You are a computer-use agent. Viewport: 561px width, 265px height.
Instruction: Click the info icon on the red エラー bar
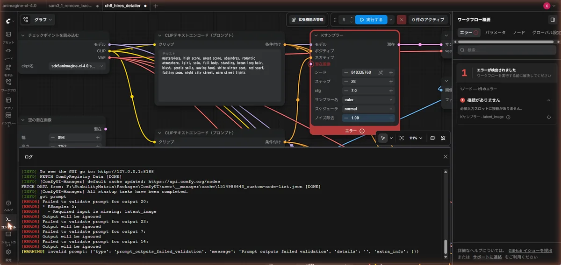pyautogui.click(x=362, y=131)
